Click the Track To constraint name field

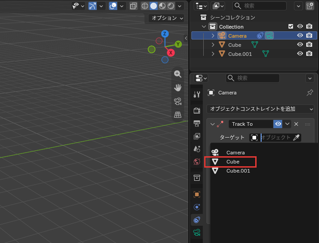(x=251, y=124)
